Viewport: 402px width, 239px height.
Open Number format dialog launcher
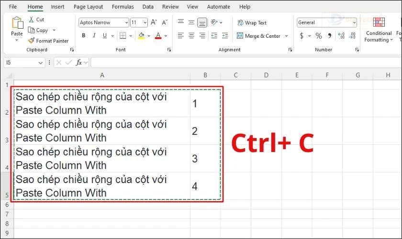pyautogui.click(x=357, y=50)
